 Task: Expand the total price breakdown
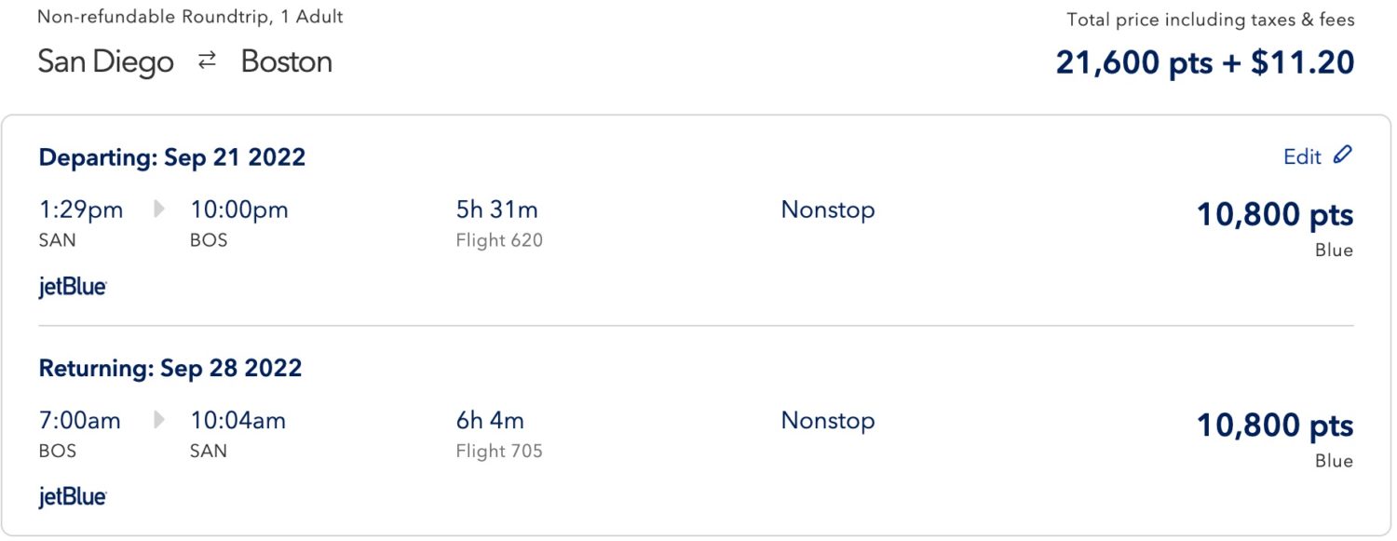(1203, 61)
